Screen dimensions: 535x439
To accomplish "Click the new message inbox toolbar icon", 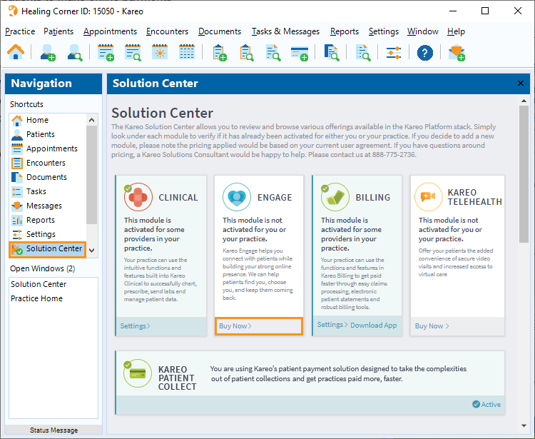I will click(x=457, y=52).
